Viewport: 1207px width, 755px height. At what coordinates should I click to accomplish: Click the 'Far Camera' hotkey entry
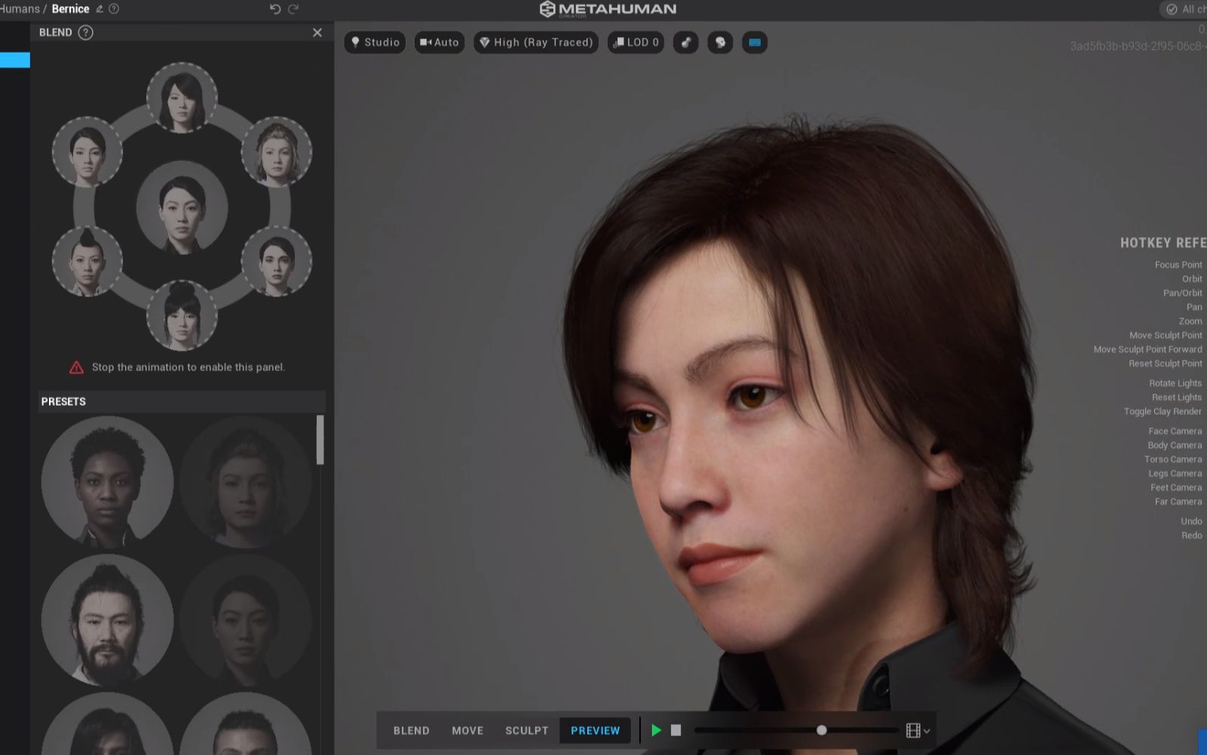1178,502
